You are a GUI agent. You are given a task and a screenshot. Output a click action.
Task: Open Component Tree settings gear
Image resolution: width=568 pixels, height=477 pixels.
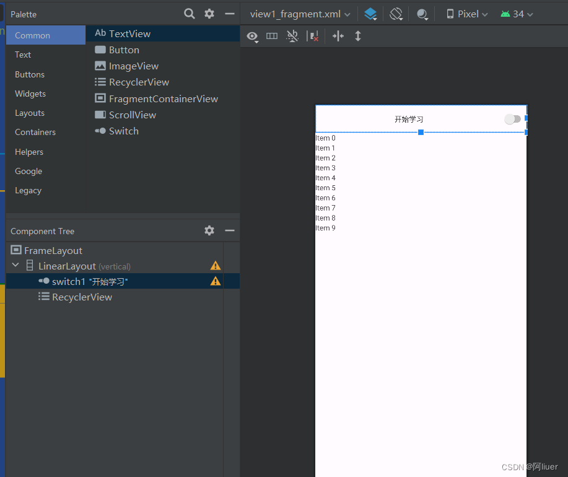209,230
